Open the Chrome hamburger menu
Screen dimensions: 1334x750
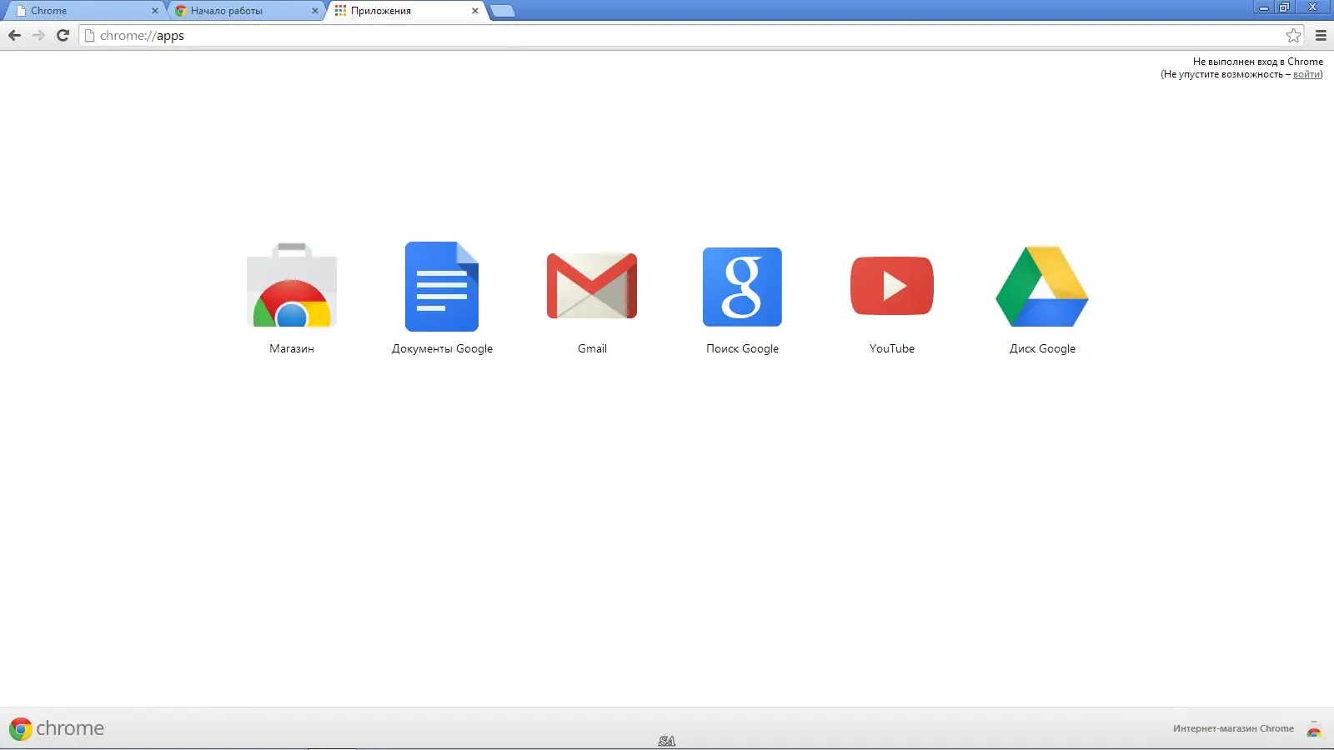coord(1321,35)
